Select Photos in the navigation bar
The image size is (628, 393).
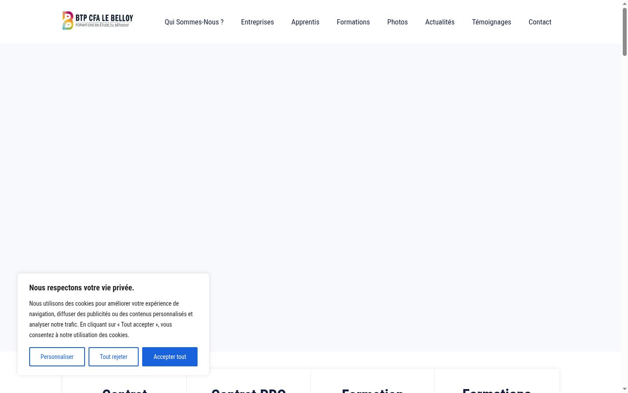tap(397, 22)
